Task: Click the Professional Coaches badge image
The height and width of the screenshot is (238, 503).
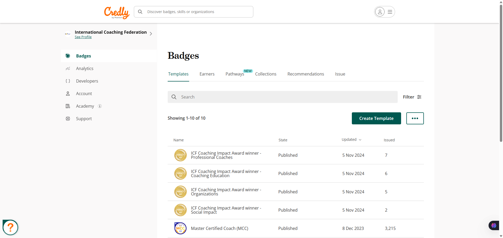Action: pos(181,155)
